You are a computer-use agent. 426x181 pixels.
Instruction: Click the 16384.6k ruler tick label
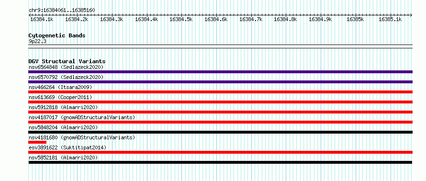pos(216,19)
